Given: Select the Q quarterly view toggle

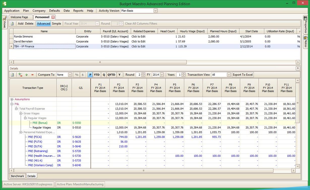Looking at the screenshot, I should [104, 75].
